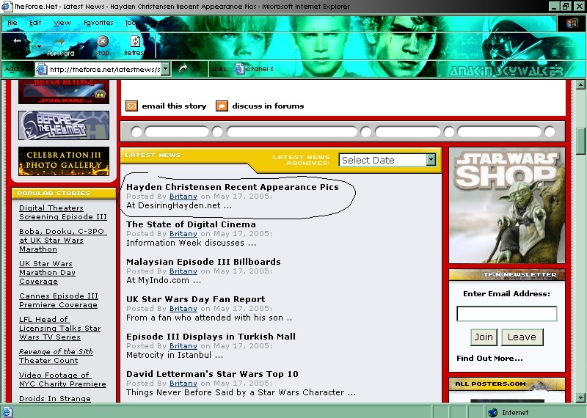Click the email this story link
The image size is (587, 418).
[x=174, y=106]
